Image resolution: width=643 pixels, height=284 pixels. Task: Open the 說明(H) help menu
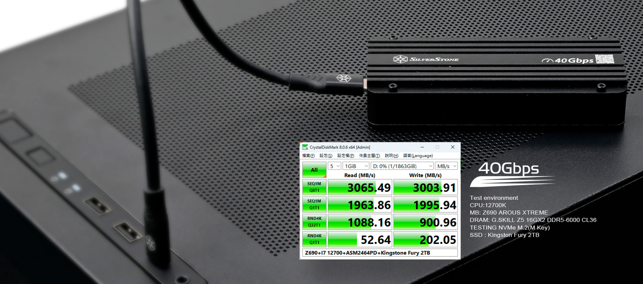[392, 156]
